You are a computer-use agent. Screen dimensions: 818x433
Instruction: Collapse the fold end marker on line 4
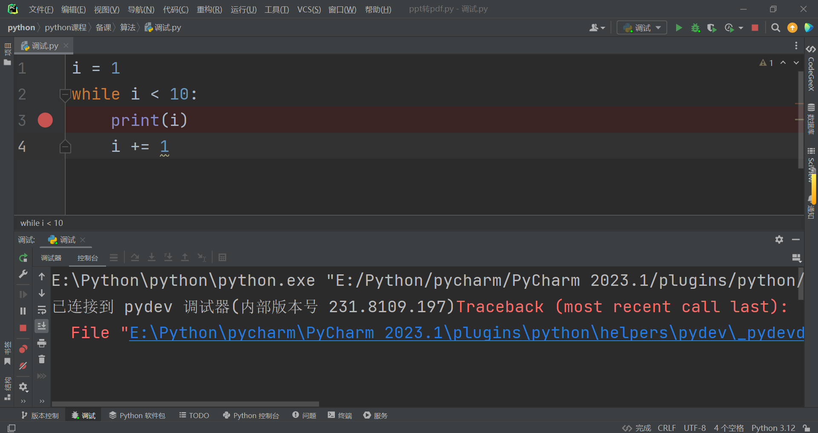coord(65,146)
